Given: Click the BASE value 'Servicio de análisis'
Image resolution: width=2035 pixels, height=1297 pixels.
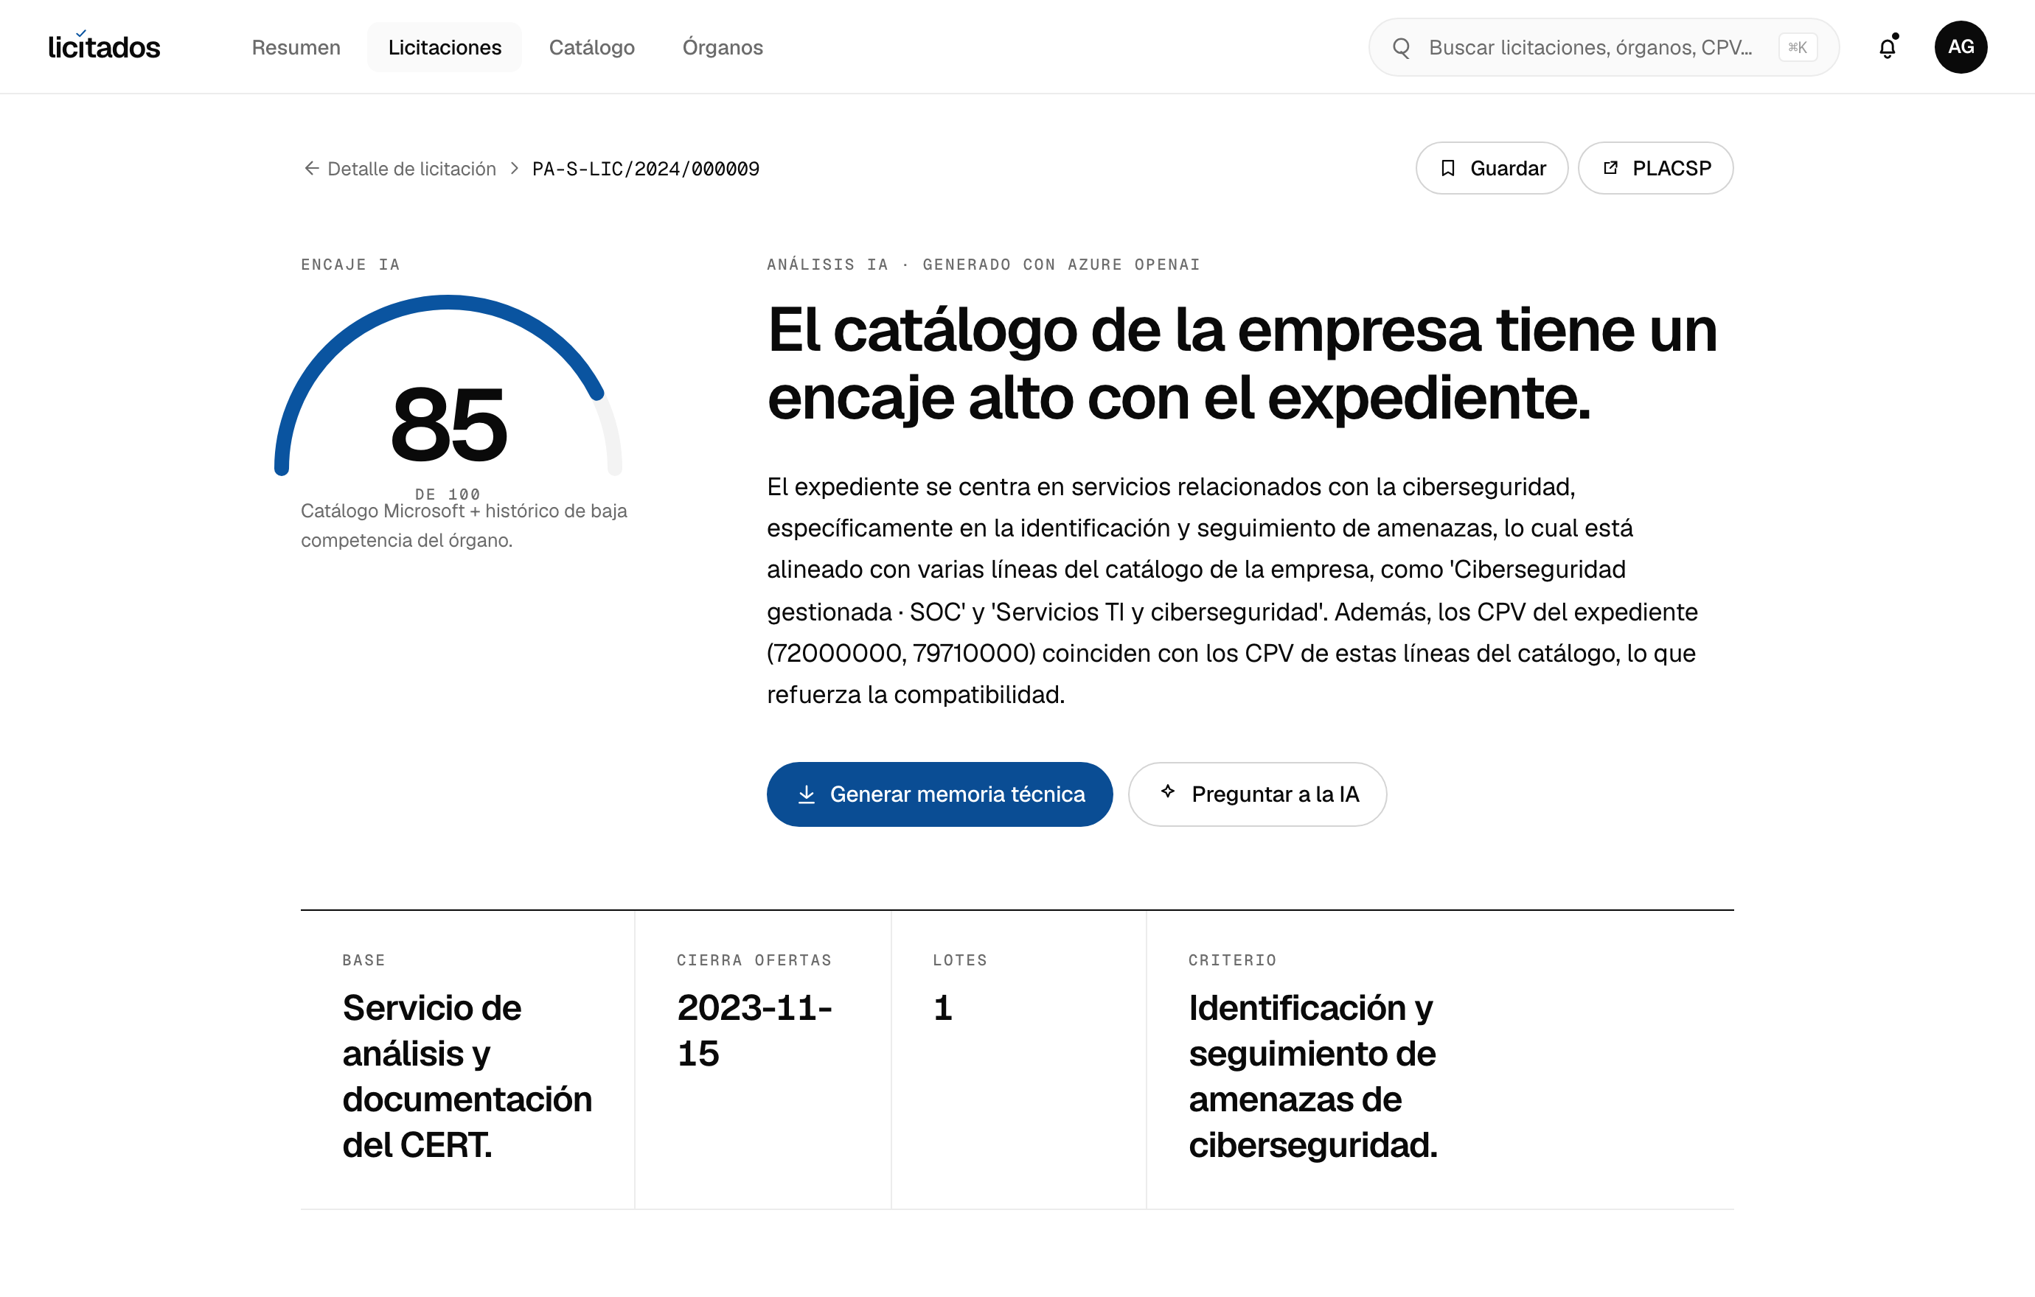Looking at the screenshot, I should [467, 1076].
